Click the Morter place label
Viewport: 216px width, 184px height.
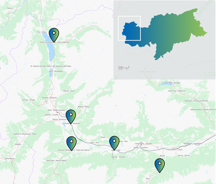[x=162, y=156]
